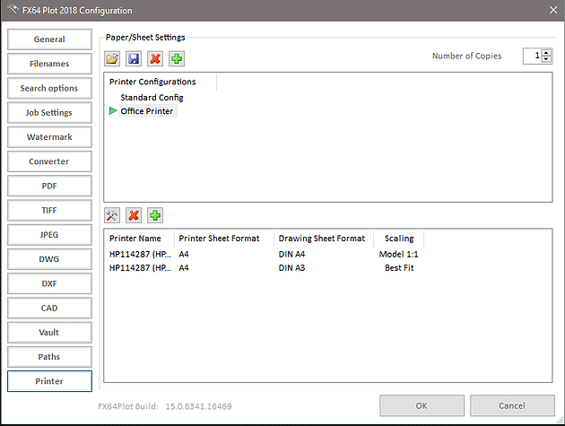Add a new sheet format entry
The width and height of the screenshot is (565, 426).
(x=155, y=215)
